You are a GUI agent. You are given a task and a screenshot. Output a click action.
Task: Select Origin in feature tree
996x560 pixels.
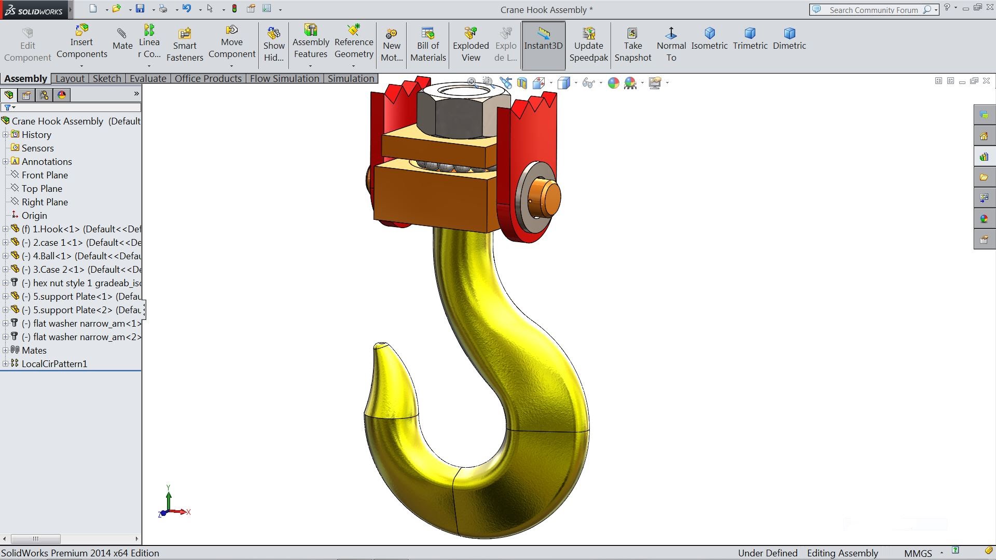[x=34, y=216]
